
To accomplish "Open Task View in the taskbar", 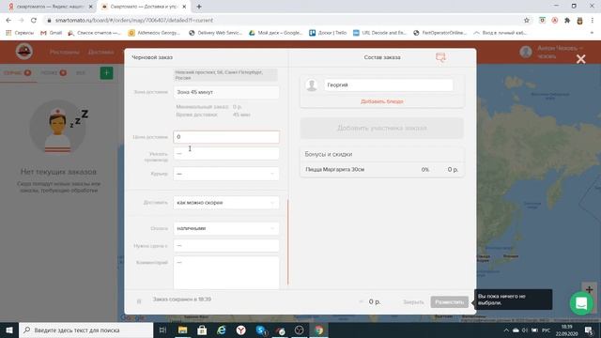I will (x=162, y=330).
